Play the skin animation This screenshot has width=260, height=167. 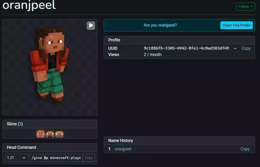pos(91,25)
